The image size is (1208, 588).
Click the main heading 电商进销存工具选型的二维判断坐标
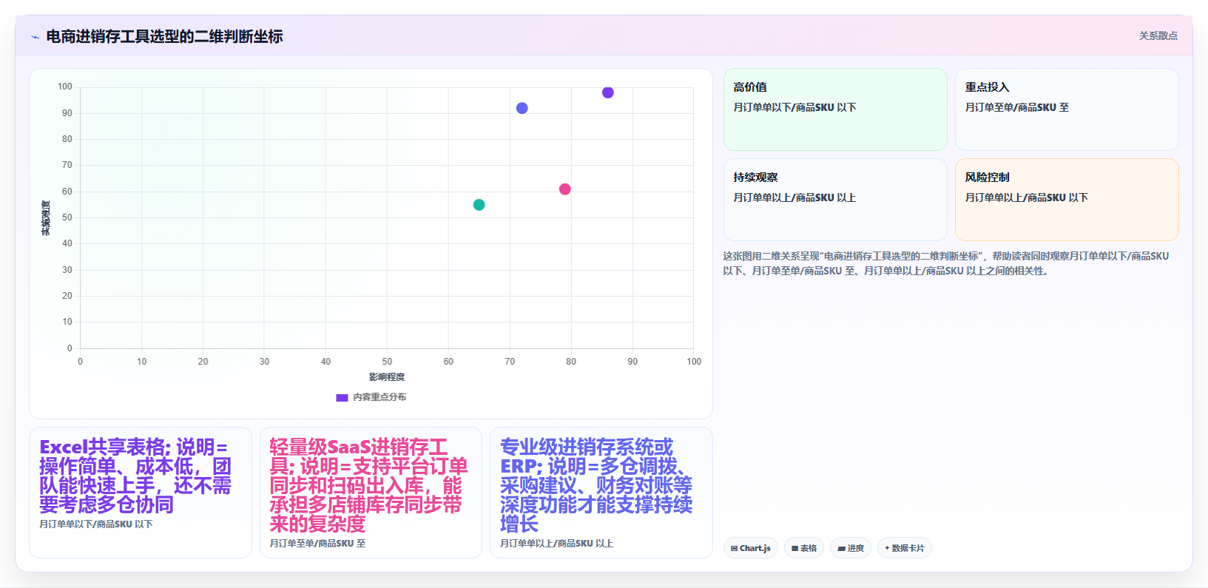(164, 36)
